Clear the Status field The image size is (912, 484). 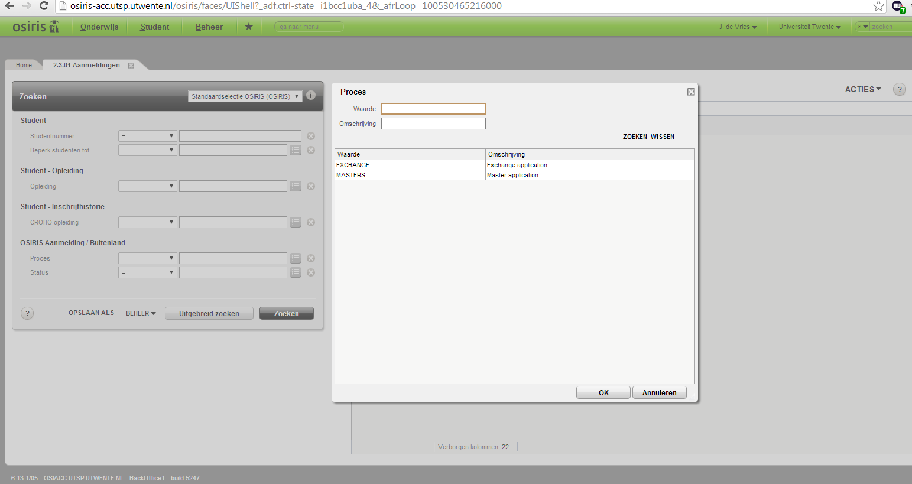[311, 272]
